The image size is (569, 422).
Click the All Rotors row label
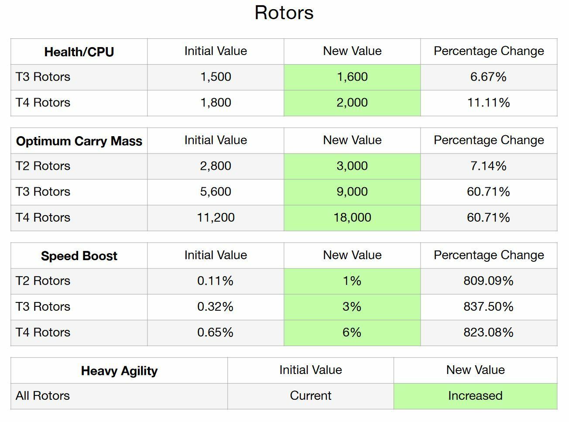pyautogui.click(x=43, y=396)
